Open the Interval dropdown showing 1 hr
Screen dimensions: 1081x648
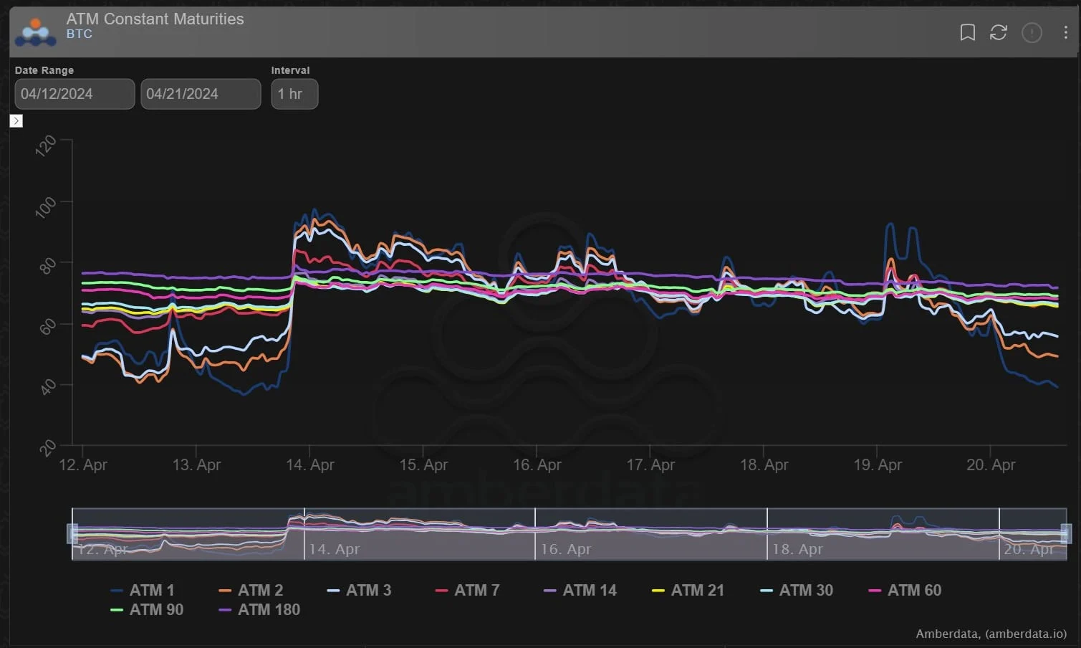pos(294,94)
